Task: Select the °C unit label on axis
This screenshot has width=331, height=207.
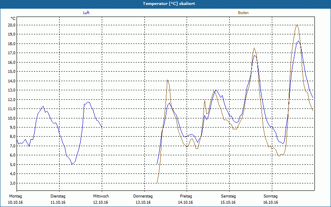Action: 13,19
